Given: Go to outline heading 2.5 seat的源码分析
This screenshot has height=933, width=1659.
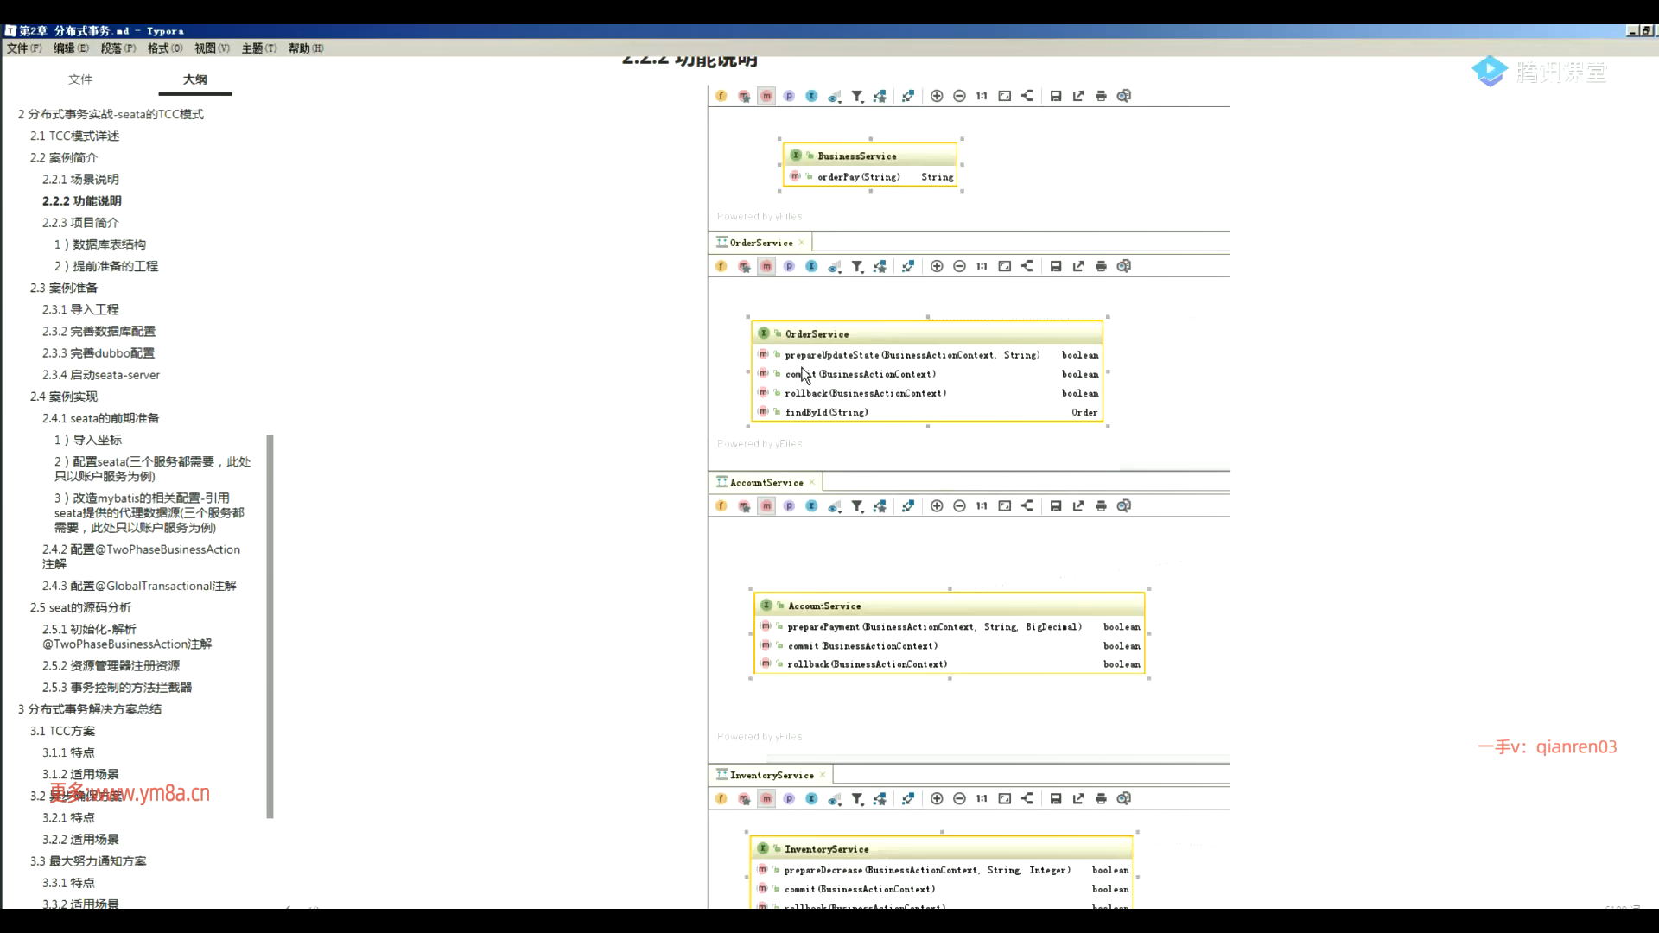Looking at the screenshot, I should point(80,607).
